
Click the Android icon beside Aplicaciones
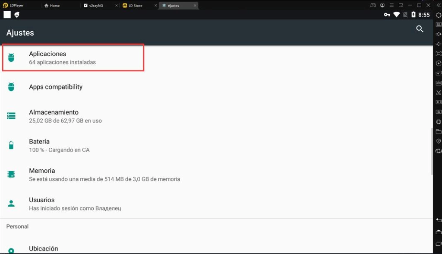coord(11,57)
